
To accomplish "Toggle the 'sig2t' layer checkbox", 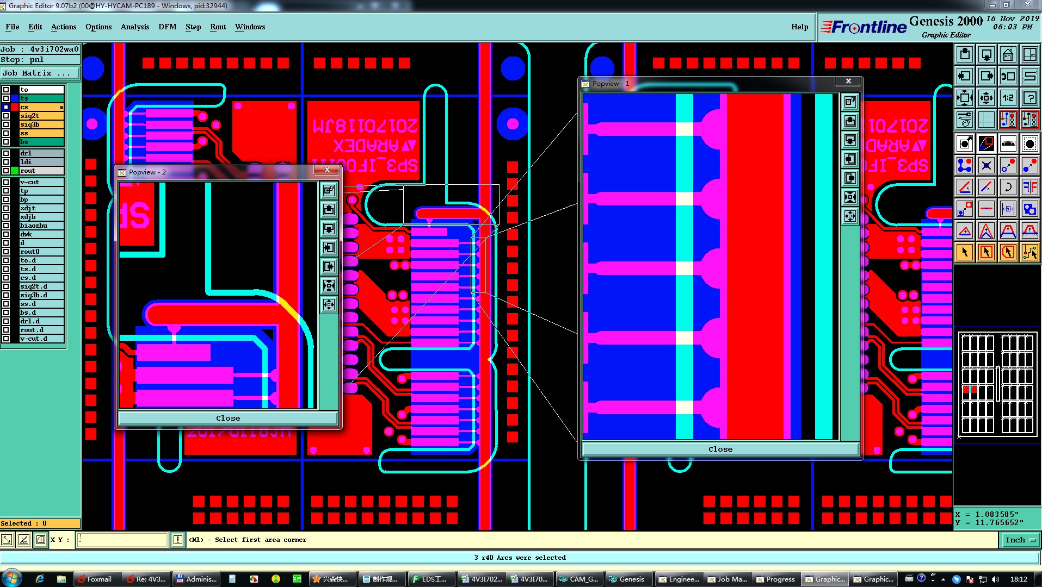I will point(6,116).
